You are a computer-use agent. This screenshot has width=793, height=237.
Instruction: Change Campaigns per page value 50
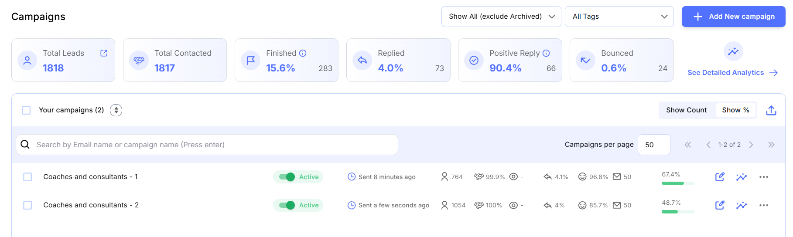(x=654, y=145)
